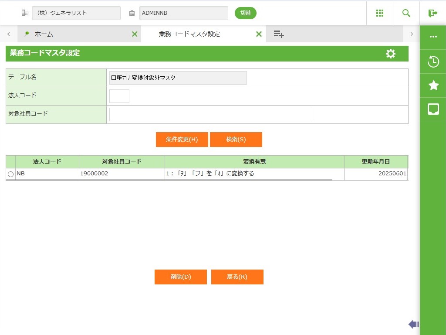Collapse sidebar with the blue arrow

[x=413, y=324]
